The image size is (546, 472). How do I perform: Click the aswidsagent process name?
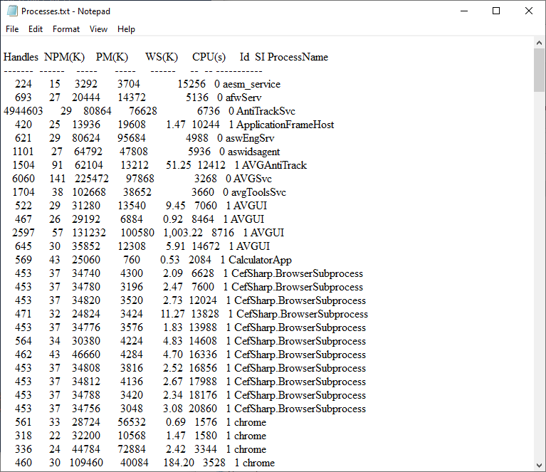point(253,152)
